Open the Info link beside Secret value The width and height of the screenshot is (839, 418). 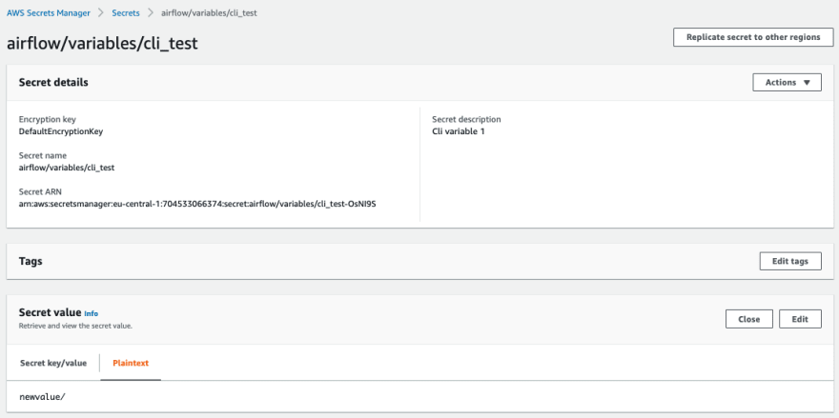pos(92,314)
